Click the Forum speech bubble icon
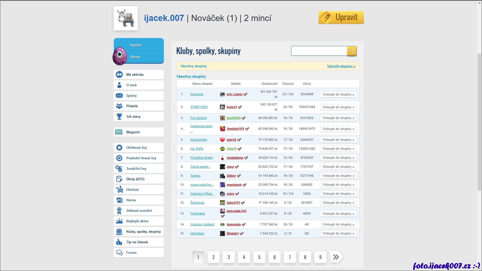This screenshot has height=271, width=482. tap(119, 252)
